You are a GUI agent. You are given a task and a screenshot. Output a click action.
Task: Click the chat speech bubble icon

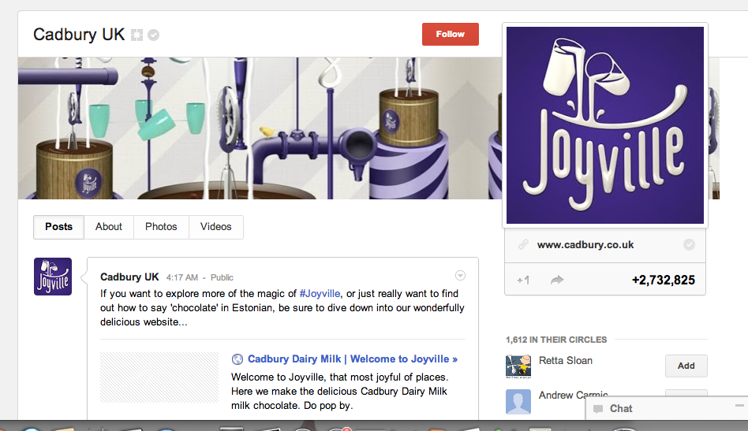[x=598, y=409]
